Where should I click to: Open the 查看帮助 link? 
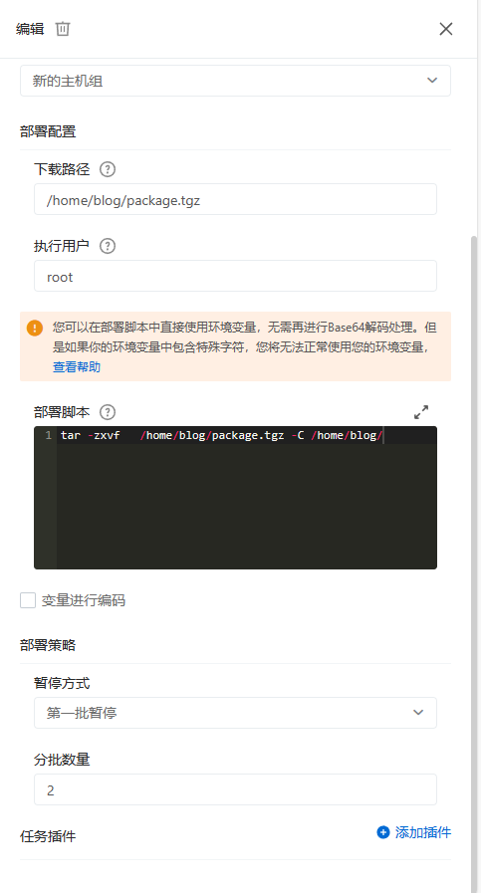77,366
